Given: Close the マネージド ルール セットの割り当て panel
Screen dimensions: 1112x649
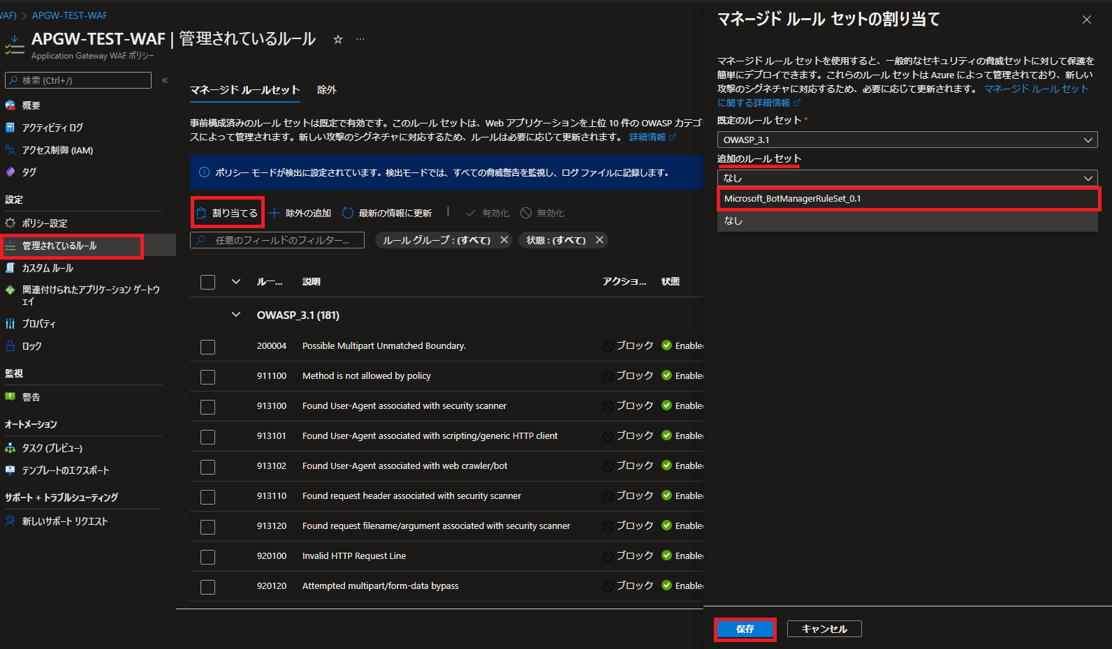Looking at the screenshot, I should [x=1087, y=20].
